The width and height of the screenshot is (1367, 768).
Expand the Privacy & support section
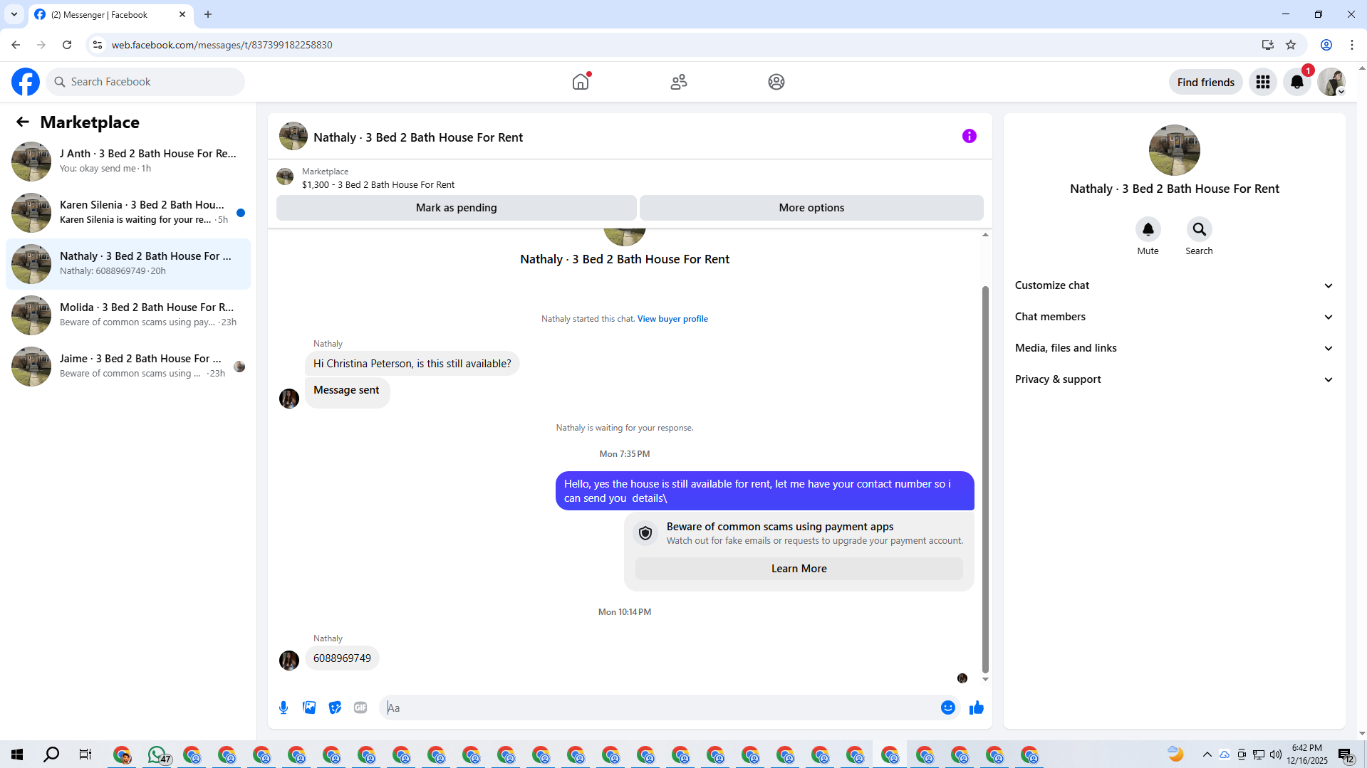[1175, 379]
